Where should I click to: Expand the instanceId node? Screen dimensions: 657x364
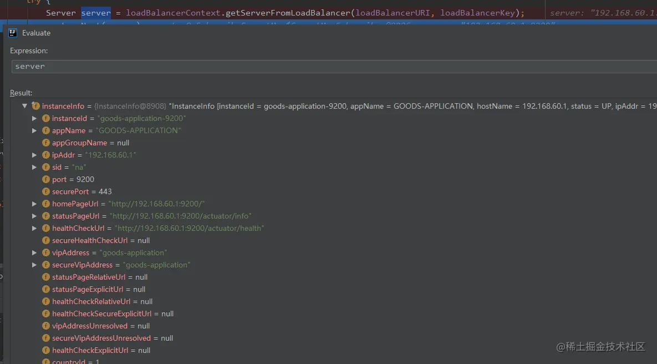(x=34, y=118)
